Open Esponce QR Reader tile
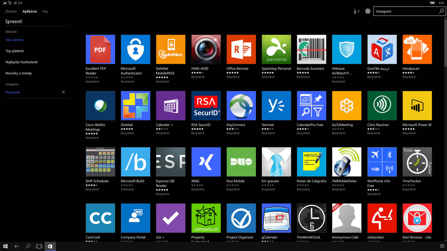 (171, 162)
